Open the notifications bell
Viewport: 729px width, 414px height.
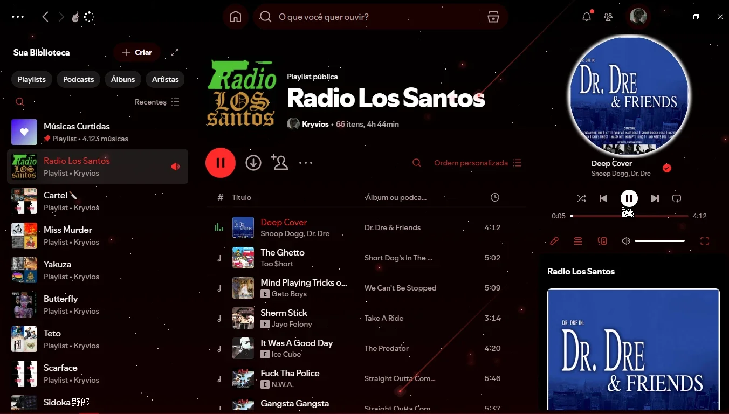587,17
